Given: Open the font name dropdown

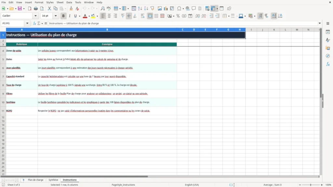Looking at the screenshot, I should 35,16.
